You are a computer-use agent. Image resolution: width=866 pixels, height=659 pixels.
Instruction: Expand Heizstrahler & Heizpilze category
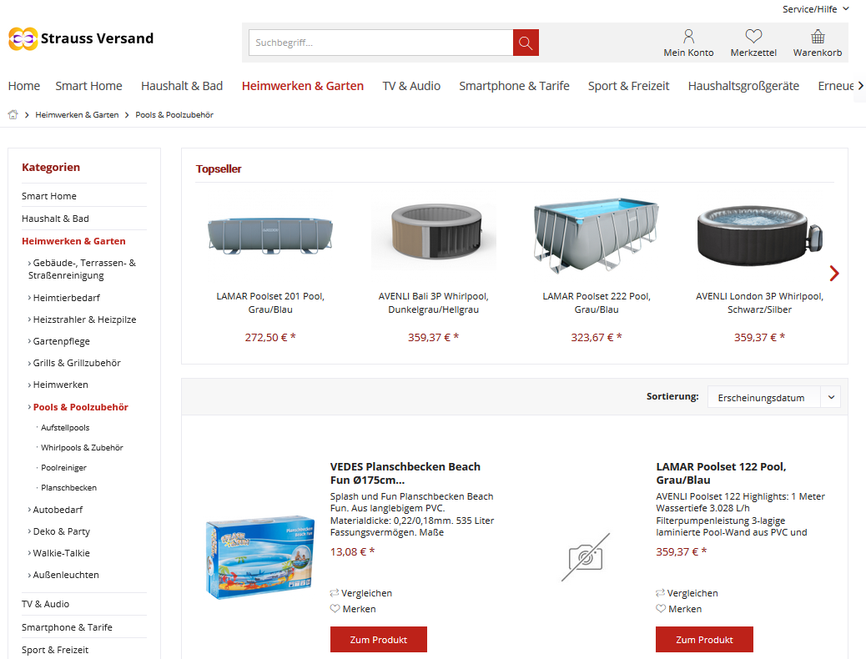[82, 319]
